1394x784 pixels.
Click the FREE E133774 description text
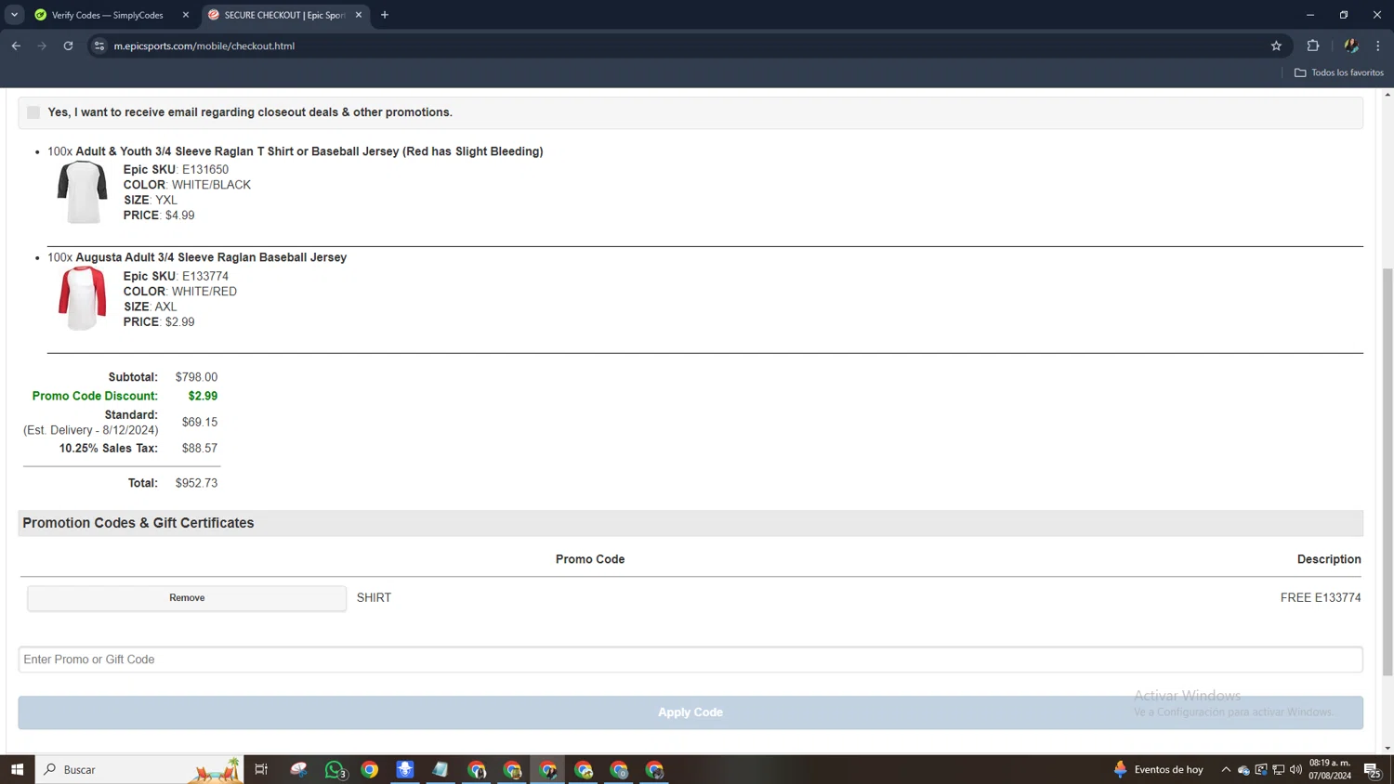click(1321, 598)
